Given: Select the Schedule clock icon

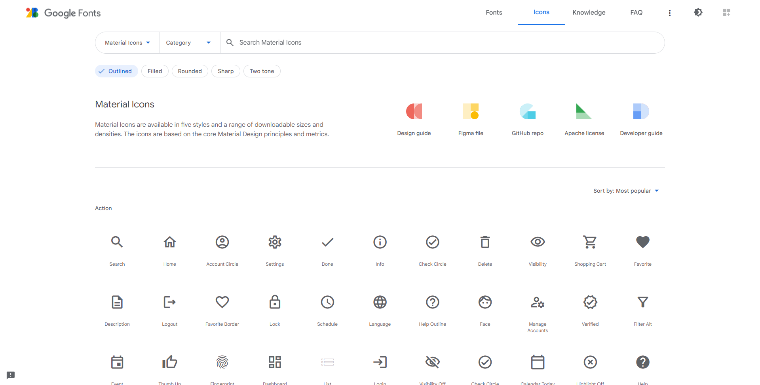Looking at the screenshot, I should click(327, 302).
